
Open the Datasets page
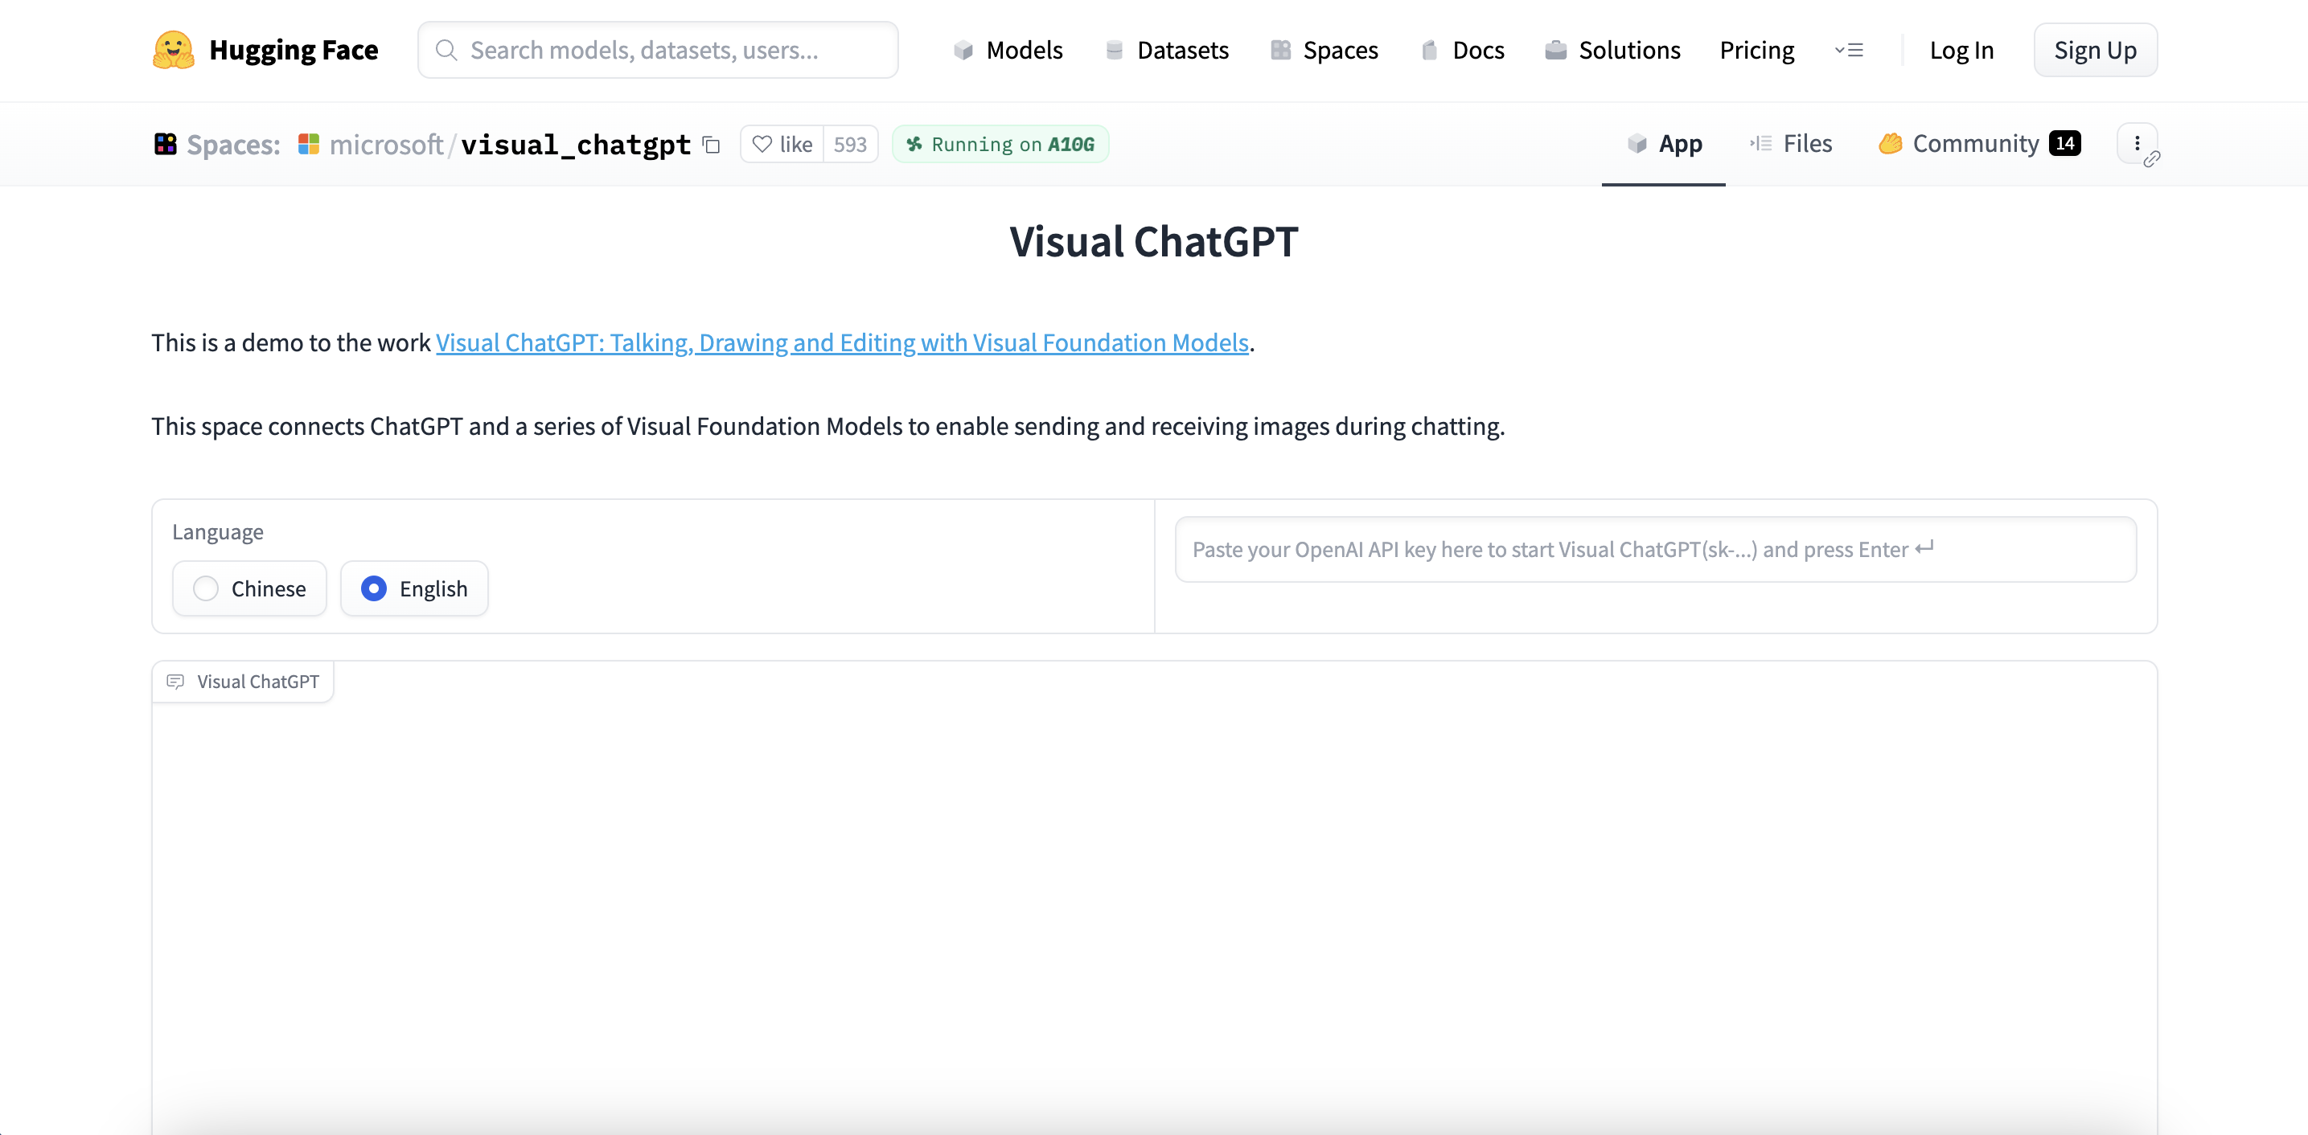pyautogui.click(x=1168, y=50)
